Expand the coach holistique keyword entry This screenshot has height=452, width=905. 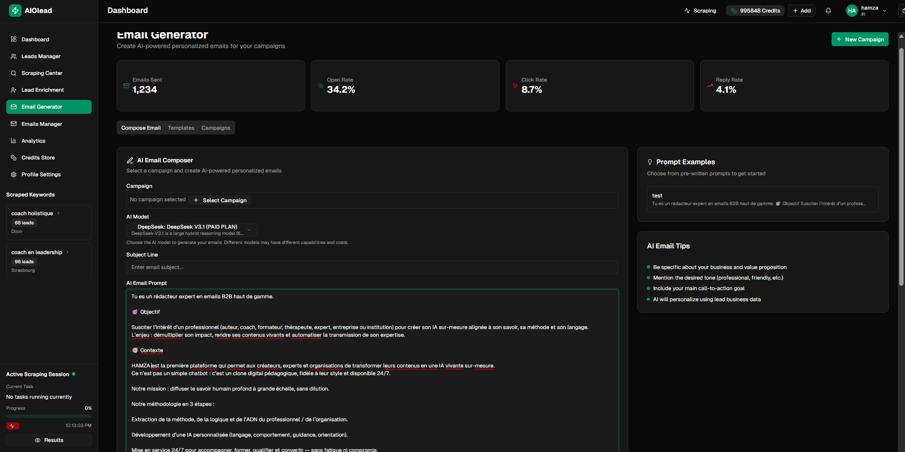[x=58, y=213]
